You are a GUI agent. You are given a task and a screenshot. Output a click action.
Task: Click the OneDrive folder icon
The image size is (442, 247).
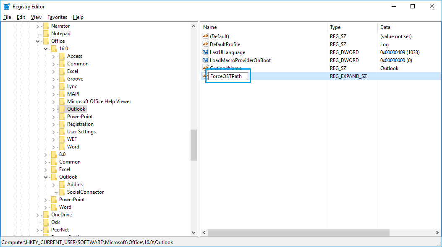click(x=46, y=215)
